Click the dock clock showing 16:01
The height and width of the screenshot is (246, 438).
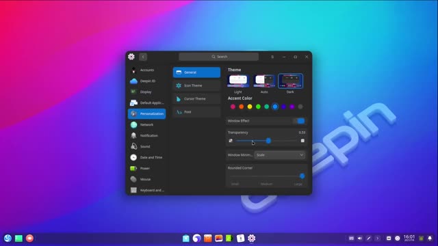409,238
